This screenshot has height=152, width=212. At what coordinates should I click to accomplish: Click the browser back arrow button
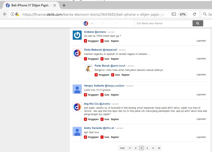[x=5, y=14]
